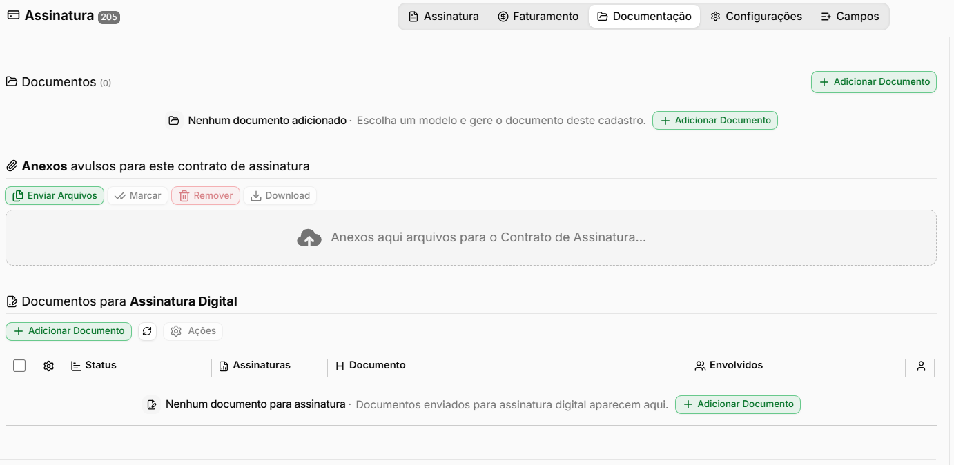Click the attachments drop area for Contrato
This screenshot has width=954, height=465.
pyautogui.click(x=471, y=238)
